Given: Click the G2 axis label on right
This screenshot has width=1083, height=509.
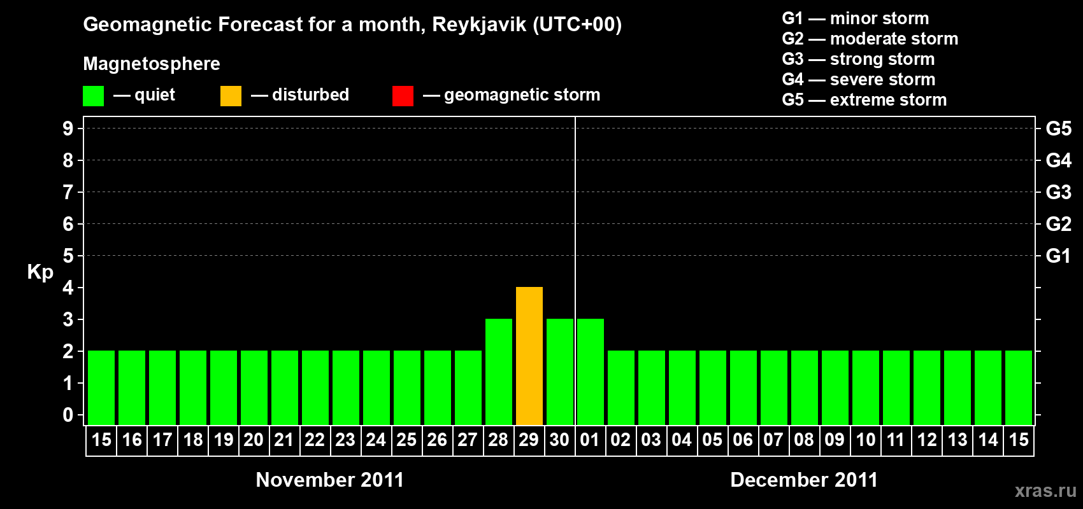Looking at the screenshot, I should tap(1058, 224).
